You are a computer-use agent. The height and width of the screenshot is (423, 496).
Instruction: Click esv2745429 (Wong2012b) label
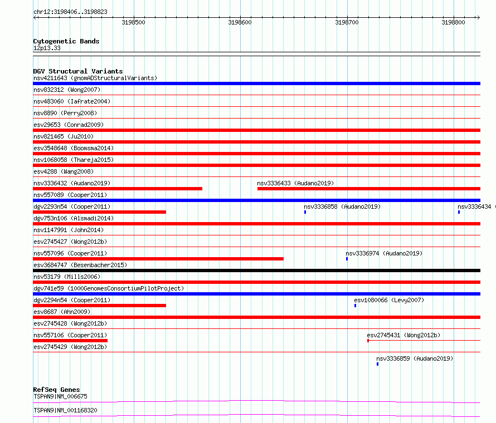(x=70, y=347)
